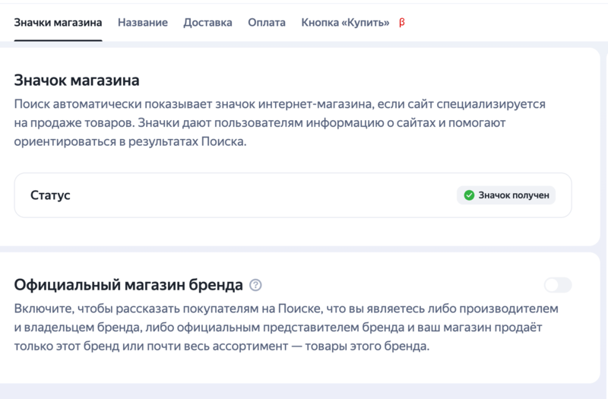Switch to the Значки магазина tab
Screen dimensions: 608x399
pyautogui.click(x=59, y=23)
